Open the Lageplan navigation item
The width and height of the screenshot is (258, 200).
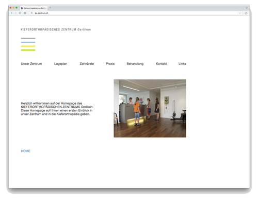60,64
